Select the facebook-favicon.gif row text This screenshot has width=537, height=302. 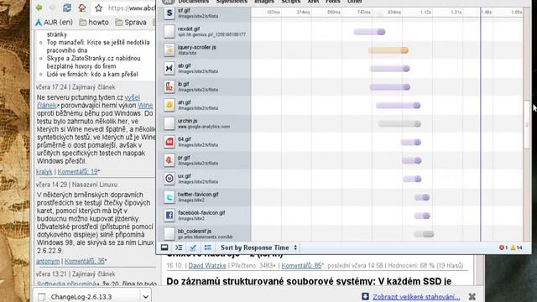pos(201,216)
